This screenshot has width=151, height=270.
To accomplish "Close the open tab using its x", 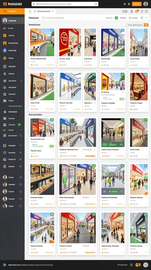I will click(x=53, y=11).
